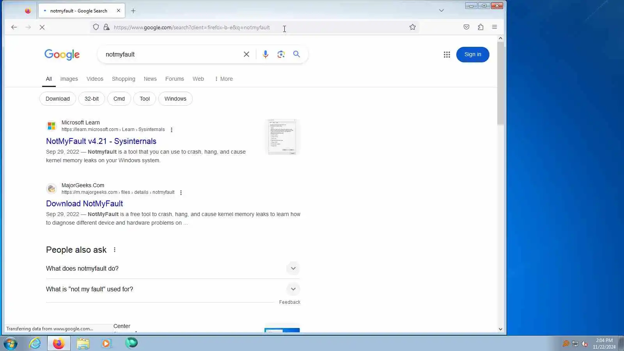
Task: Open the taskbar clock and date
Action: 604,344
